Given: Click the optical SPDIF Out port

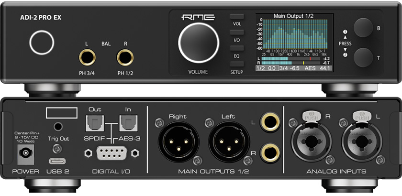Looking at the screenshot, I should tap(95, 123).
